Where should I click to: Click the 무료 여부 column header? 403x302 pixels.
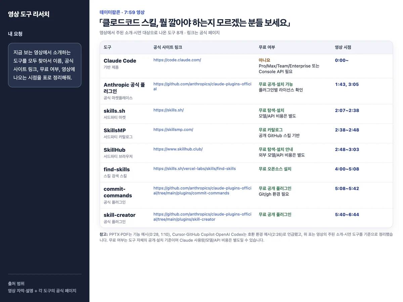point(267,48)
